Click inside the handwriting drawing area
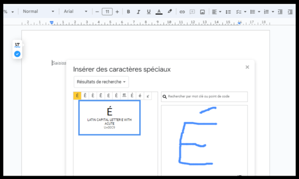The width and height of the screenshot is (299, 179). click(x=205, y=140)
